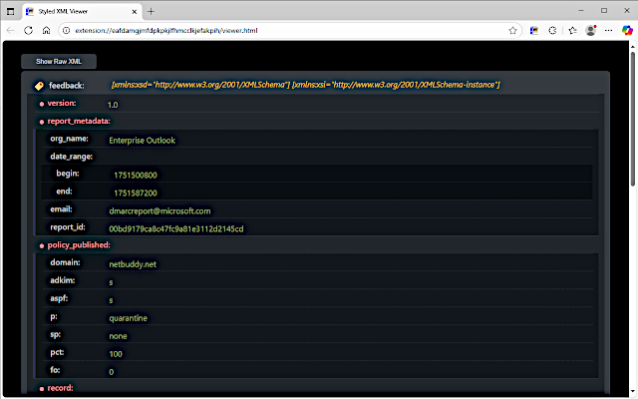Go to the browser home page icon
Screen dimensions: 638x399
click(47, 31)
